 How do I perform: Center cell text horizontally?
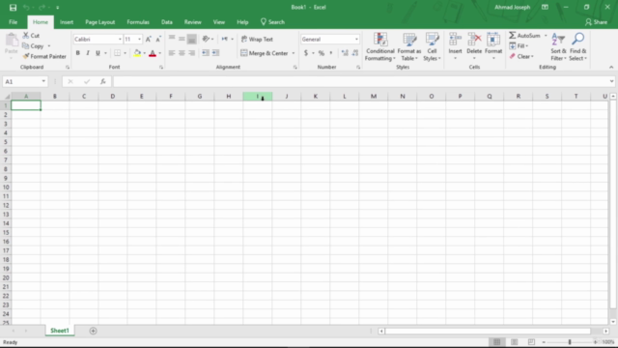[182, 53]
